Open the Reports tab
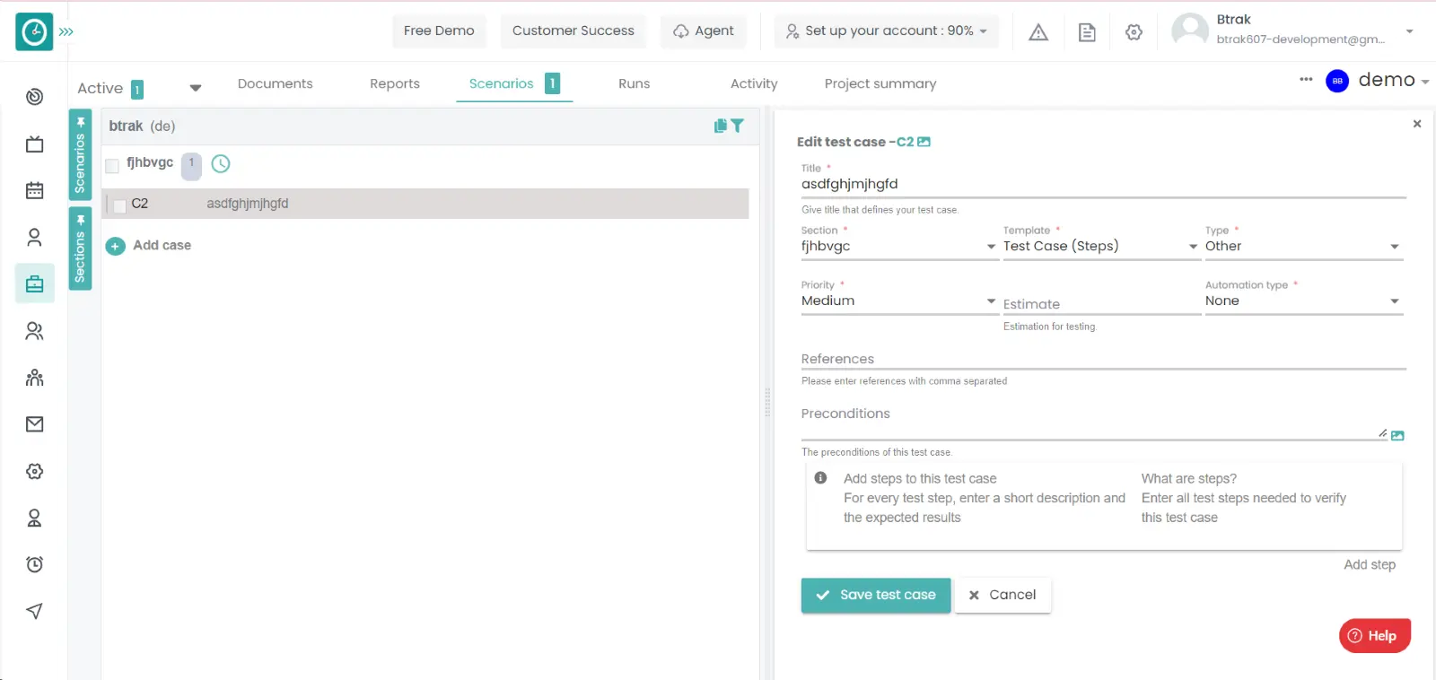The image size is (1436, 680). click(395, 83)
